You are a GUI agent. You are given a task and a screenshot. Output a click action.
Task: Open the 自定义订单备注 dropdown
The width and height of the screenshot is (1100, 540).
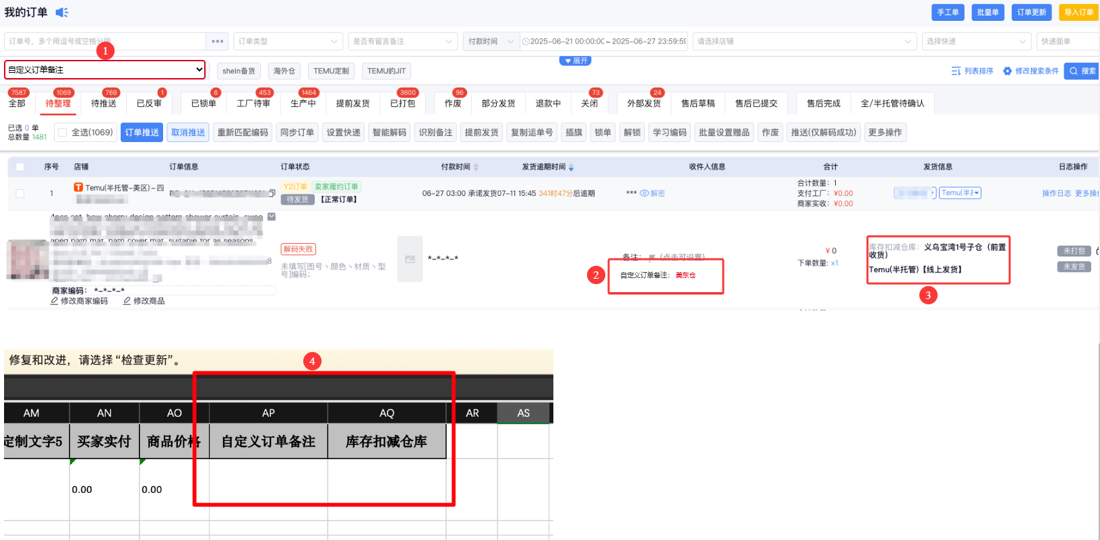coord(105,69)
